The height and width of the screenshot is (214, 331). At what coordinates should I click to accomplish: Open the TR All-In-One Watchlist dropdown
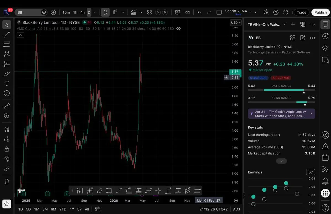[x=284, y=25]
